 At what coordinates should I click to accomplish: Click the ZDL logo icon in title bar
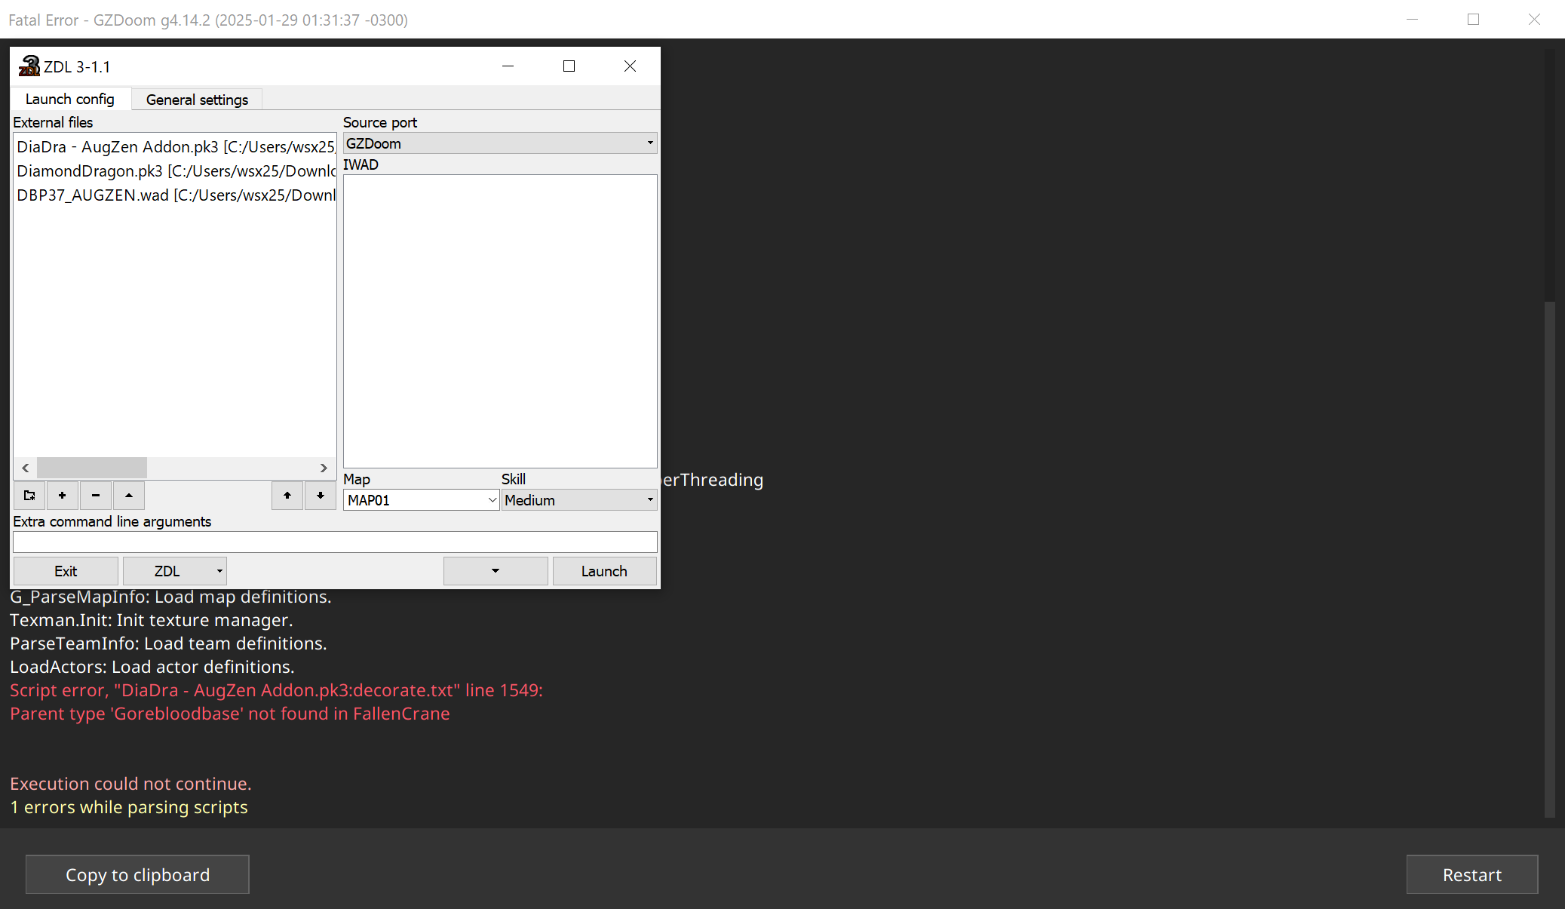point(29,66)
